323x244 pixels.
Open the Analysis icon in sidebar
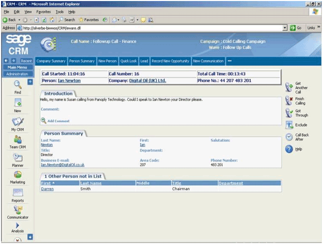point(17,226)
